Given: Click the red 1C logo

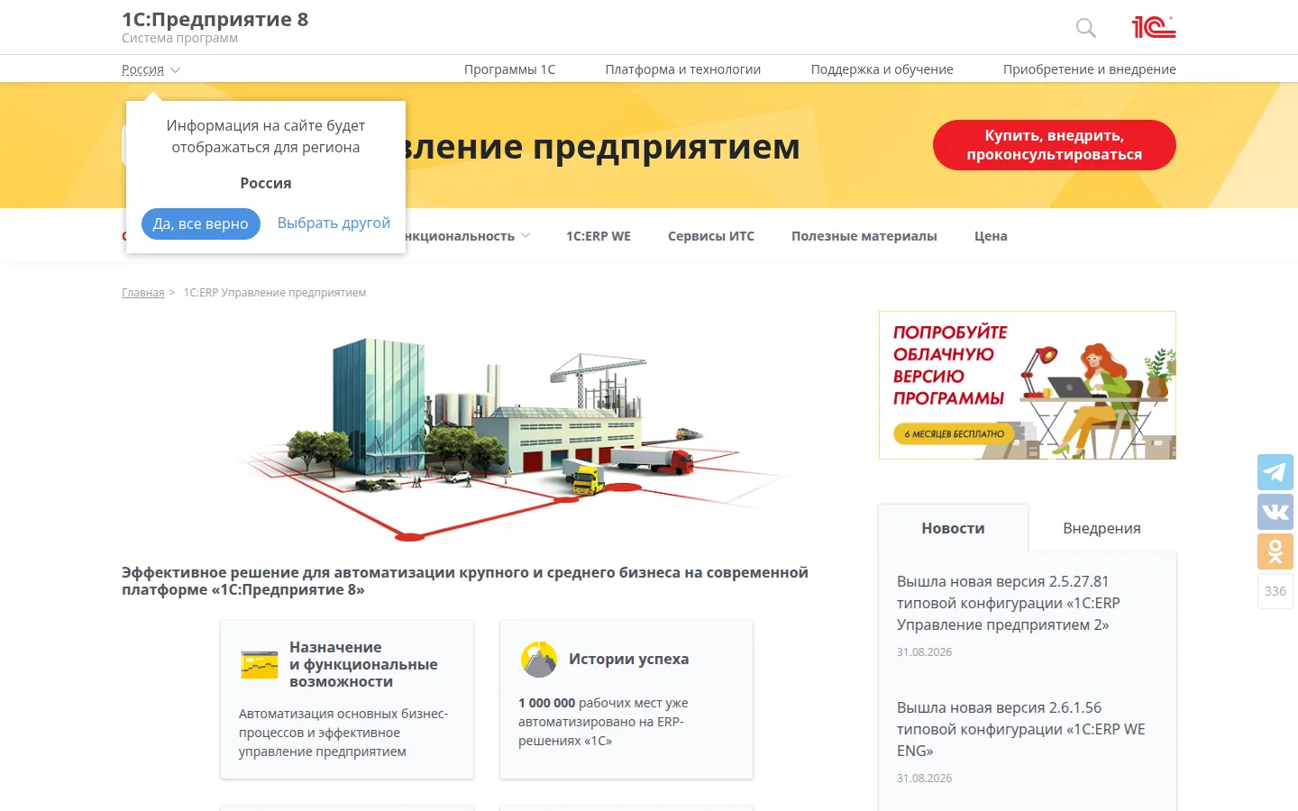Looking at the screenshot, I should 1154,27.
